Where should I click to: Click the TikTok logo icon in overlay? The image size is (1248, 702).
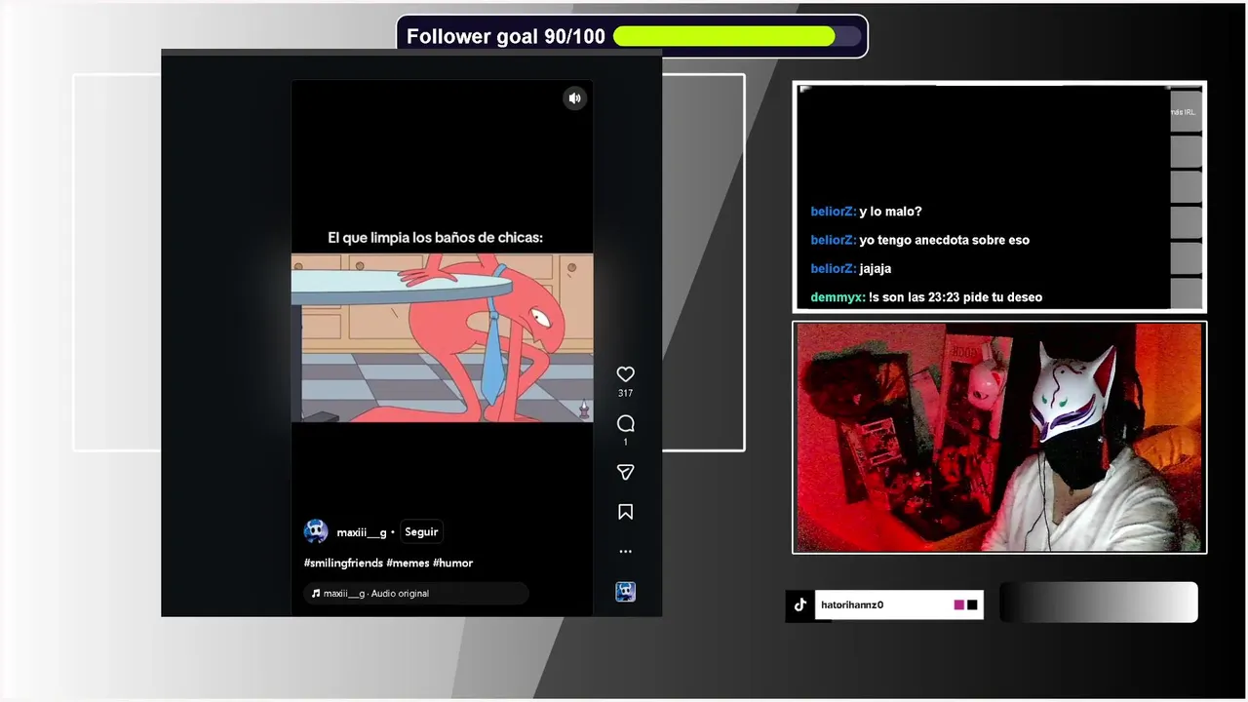point(800,604)
